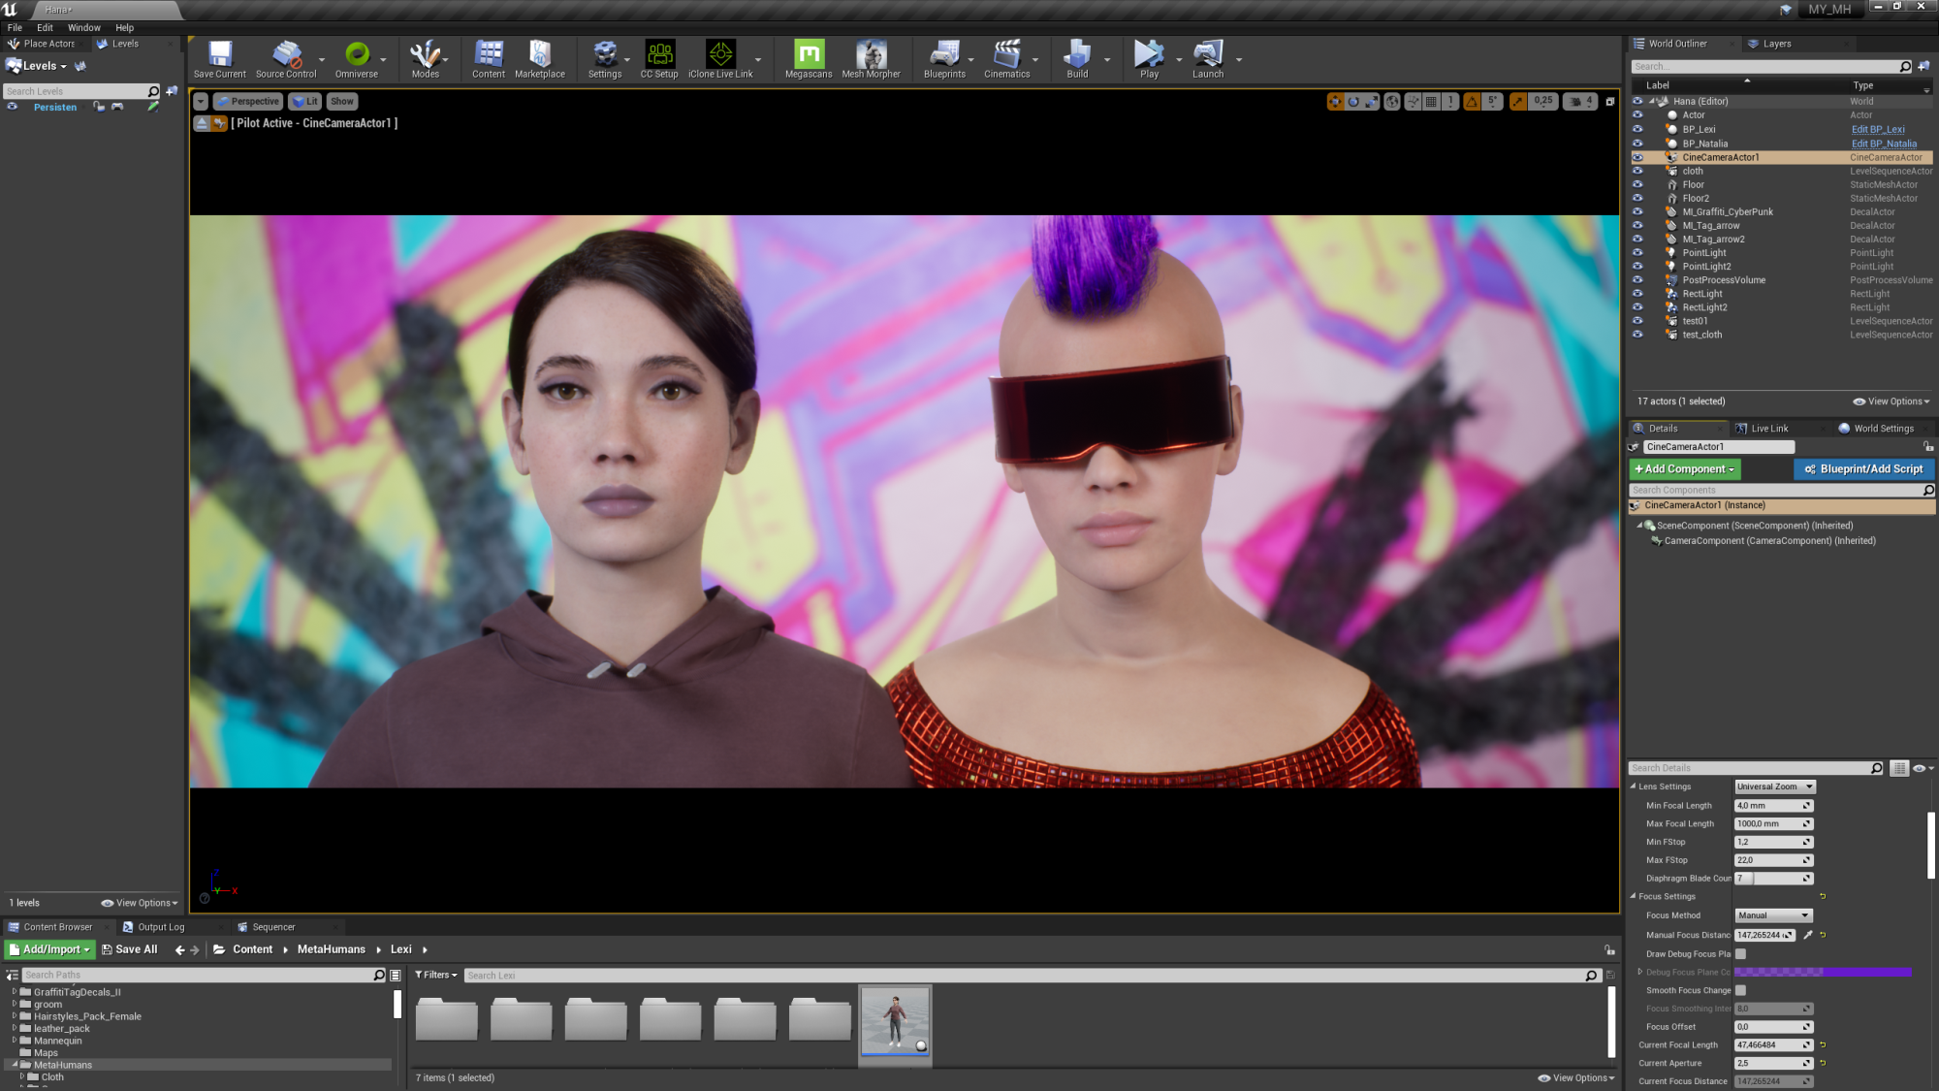Pick focus distance with eyedropper icon
This screenshot has height=1091, width=1939.
point(1807,935)
